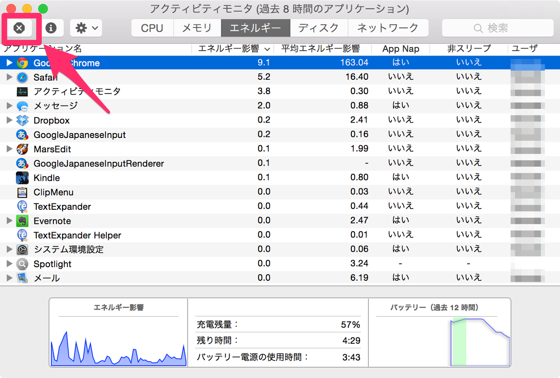
Task: Open the gear action menu
Action: [x=86, y=28]
